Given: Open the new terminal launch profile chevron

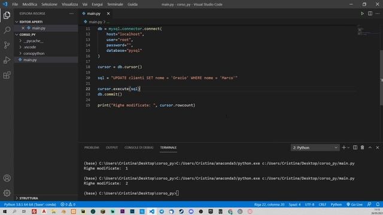Looking at the screenshot, I should click(348, 148).
